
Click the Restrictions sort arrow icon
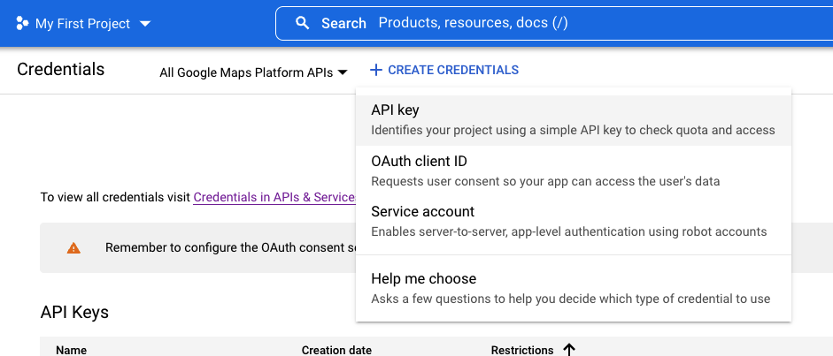(x=568, y=350)
